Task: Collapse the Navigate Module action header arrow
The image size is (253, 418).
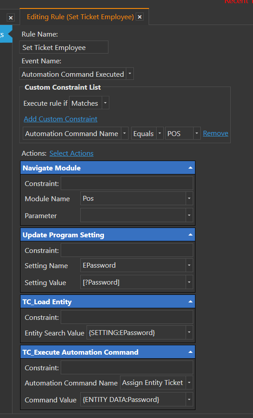Action: tap(191, 168)
